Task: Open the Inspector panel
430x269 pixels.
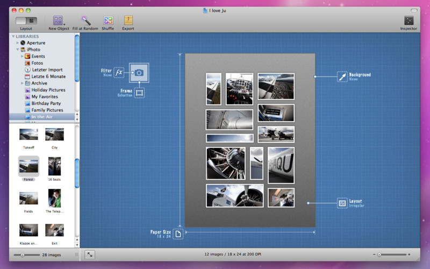Action: coord(408,20)
